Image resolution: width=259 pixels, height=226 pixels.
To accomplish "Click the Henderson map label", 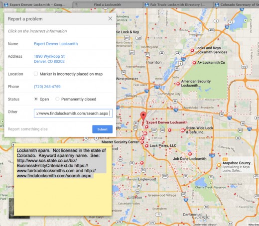I will pos(197,34).
